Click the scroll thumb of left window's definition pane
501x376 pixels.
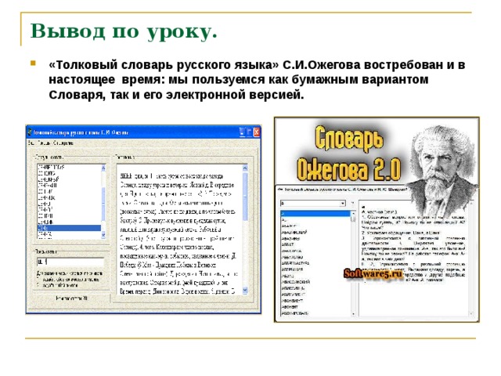point(245,197)
